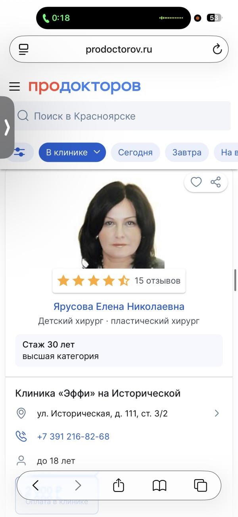The image size is (238, 517).
Task: Tap the heart icon to favorite the doctor
Action: [x=196, y=182]
